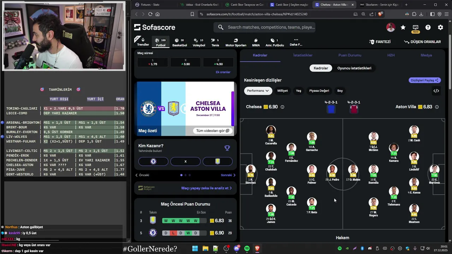This screenshot has width=452, height=254.
Task: Select the MMA sport icon
Action: tap(256, 42)
